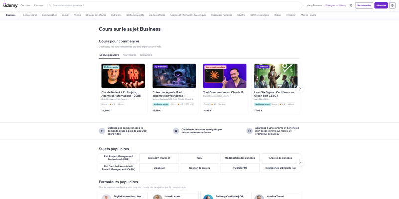399x199 pixels.
Task: Switch to the Tendances tab
Action: pyautogui.click(x=146, y=55)
